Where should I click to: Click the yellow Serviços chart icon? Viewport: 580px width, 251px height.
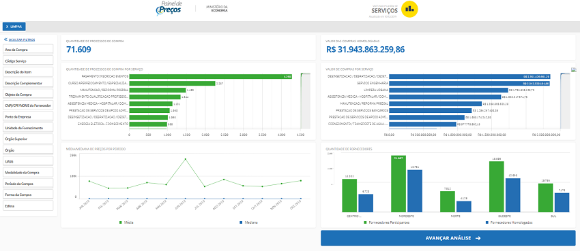[410, 10]
